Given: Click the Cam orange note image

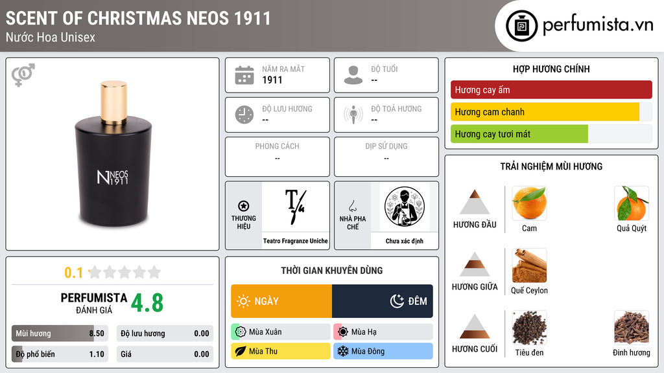Looking at the screenshot, I should coord(529,203).
